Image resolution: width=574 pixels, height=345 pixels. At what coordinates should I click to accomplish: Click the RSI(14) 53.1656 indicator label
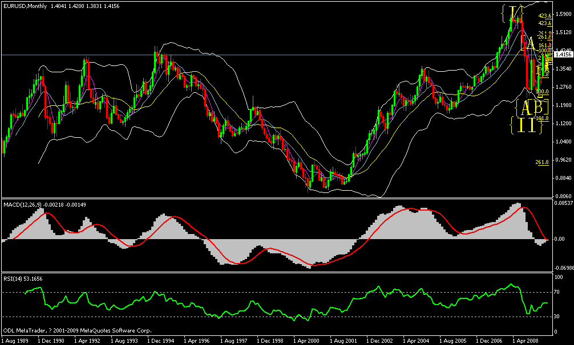(x=23, y=279)
